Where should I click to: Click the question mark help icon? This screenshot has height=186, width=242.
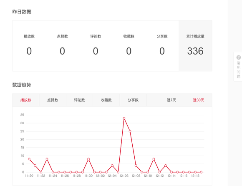click(238, 58)
